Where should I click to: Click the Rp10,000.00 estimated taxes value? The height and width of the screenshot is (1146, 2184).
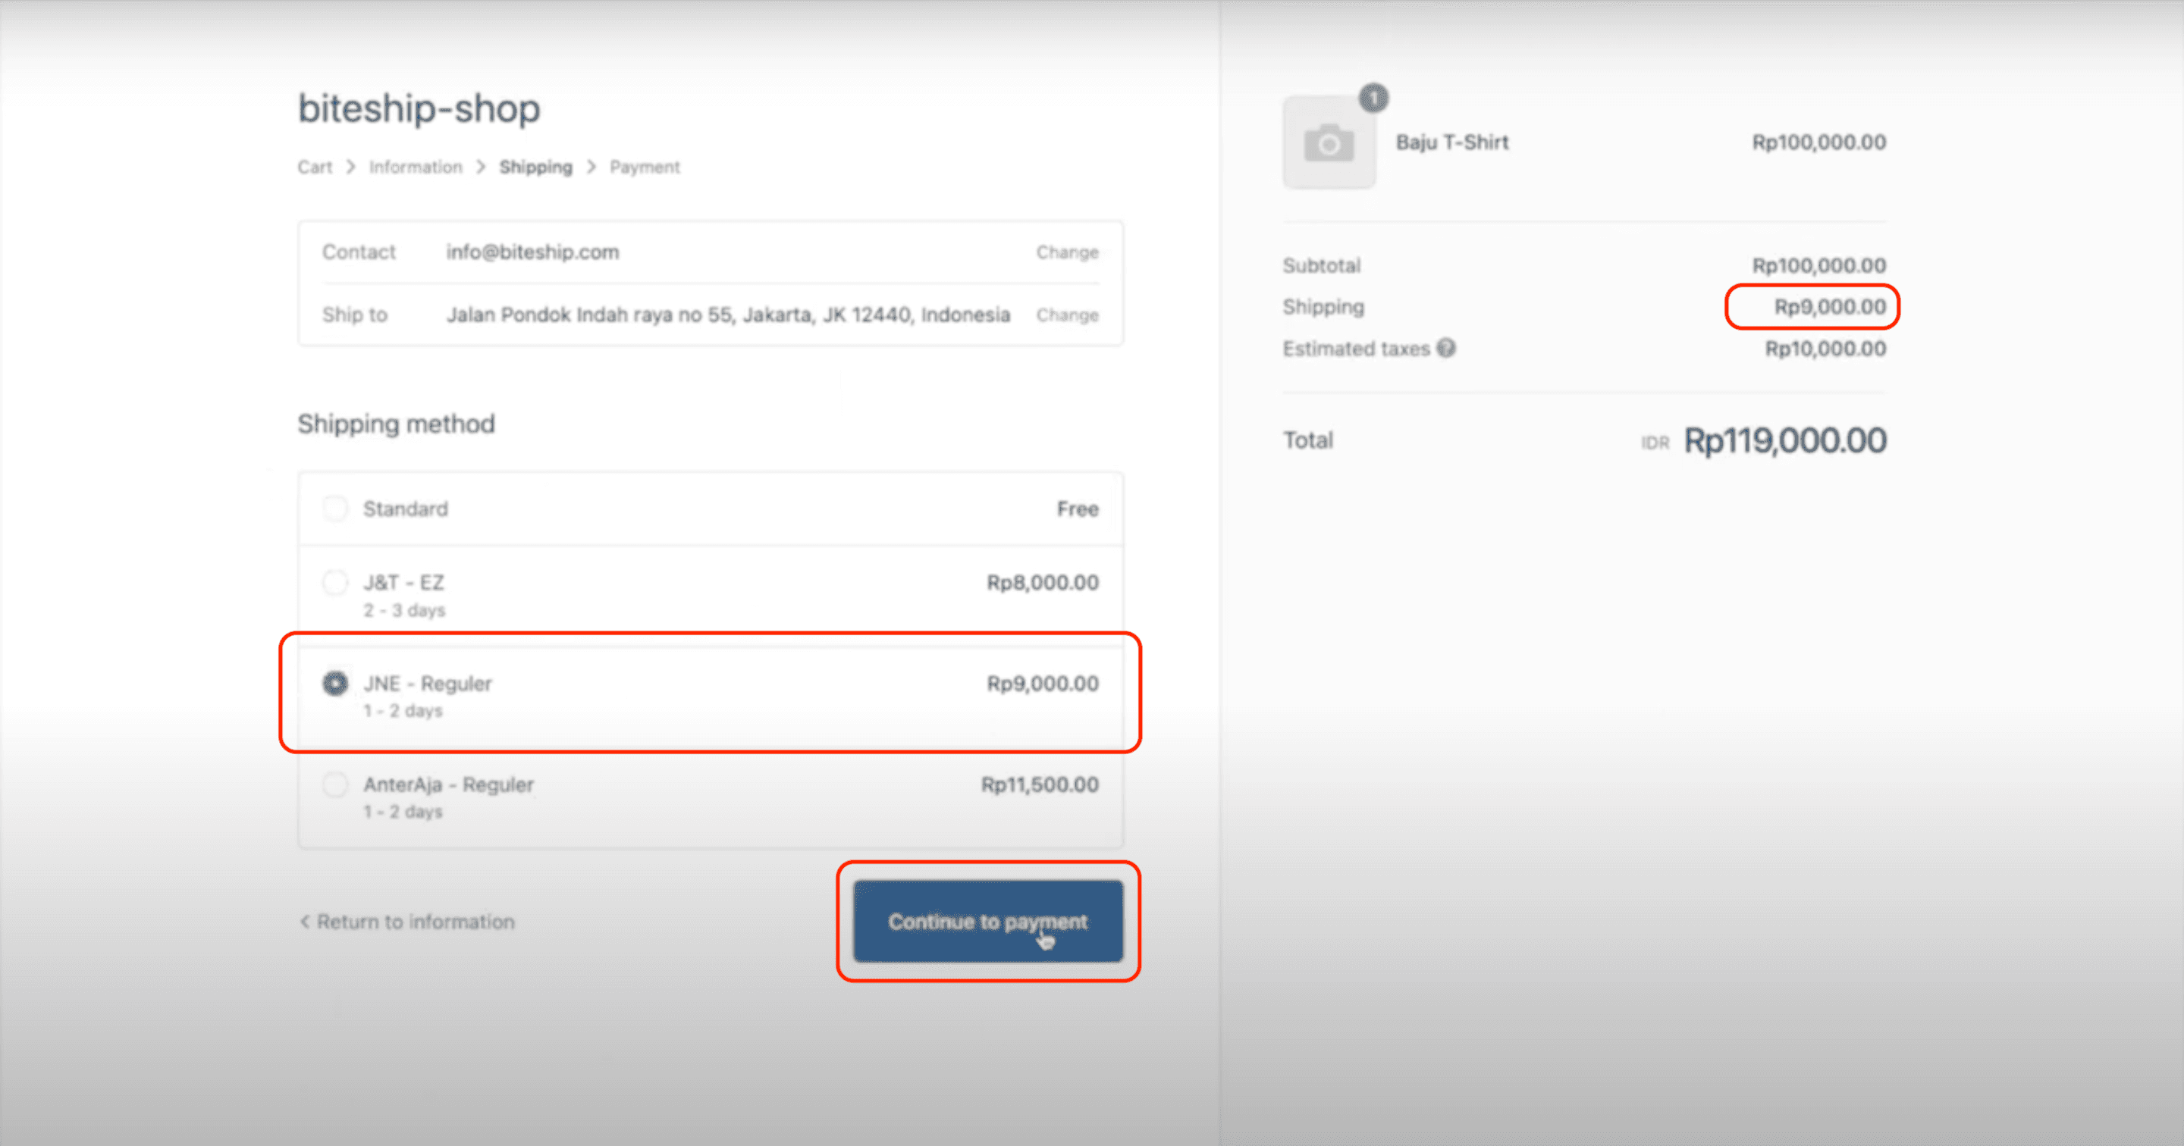point(1825,349)
